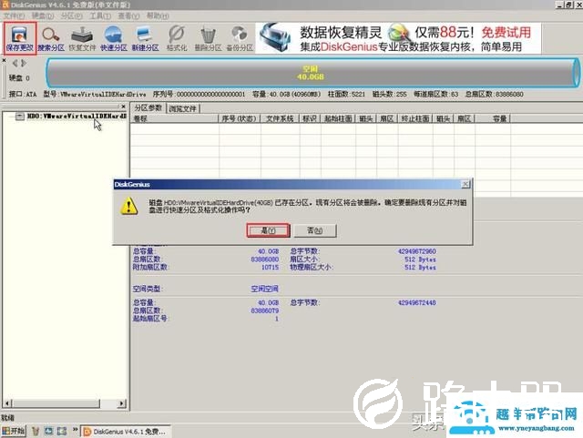Open the 分区(P) menu
Screen dimensions: 583x438
pyautogui.click(x=71, y=16)
